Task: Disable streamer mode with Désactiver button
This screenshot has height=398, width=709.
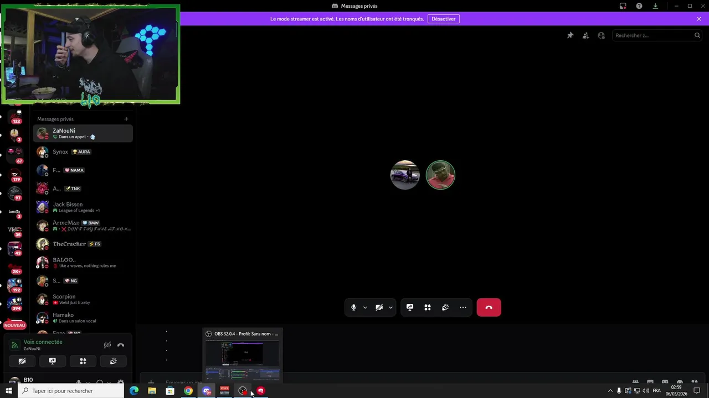Action: [x=444, y=19]
